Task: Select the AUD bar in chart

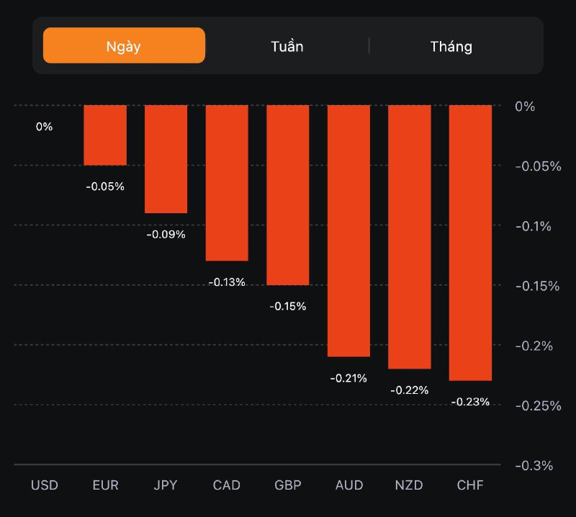Action: coord(349,230)
